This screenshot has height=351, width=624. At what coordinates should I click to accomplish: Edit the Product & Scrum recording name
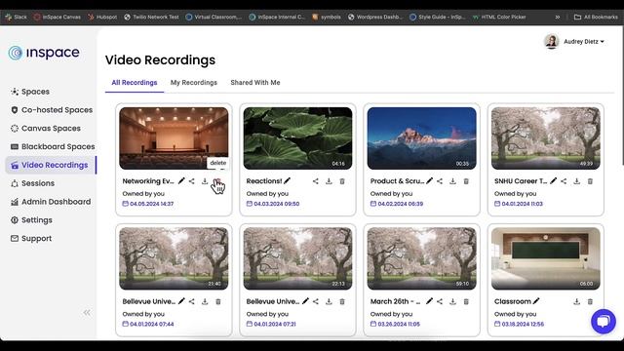coord(429,181)
